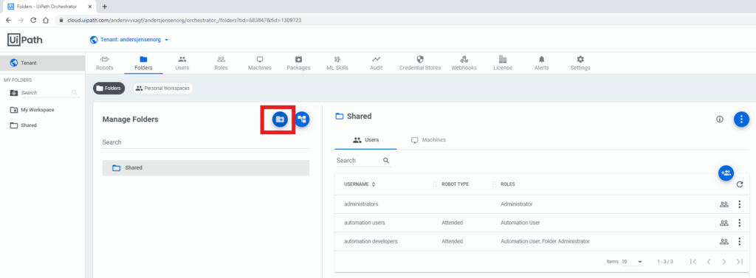The width and height of the screenshot is (756, 278).
Task: Open options for automation developers row
Action: pyautogui.click(x=739, y=241)
